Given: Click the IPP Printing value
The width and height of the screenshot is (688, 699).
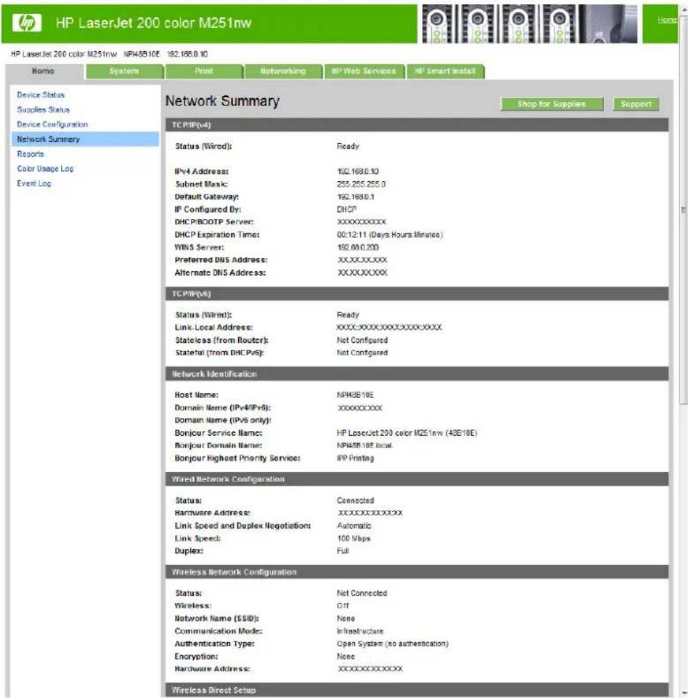Looking at the screenshot, I should pos(356,458).
